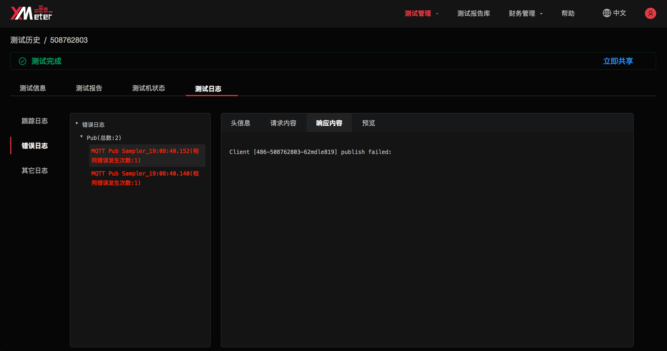
Task: Click the 立即共享 share link
Action: (618, 61)
